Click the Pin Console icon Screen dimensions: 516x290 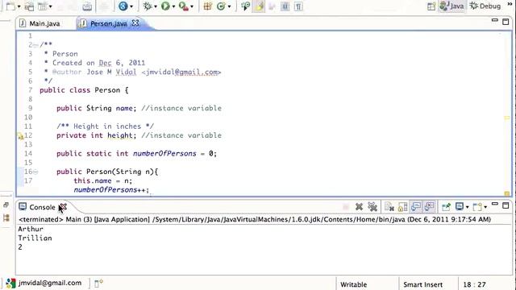(446, 207)
